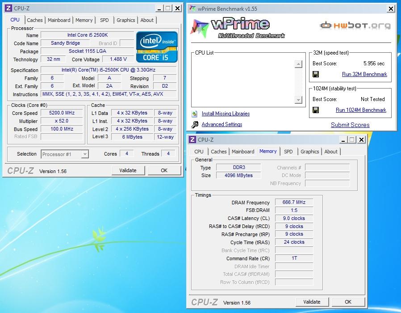
Task: Click the Level 3 cache value 6 MBytes
Action: [x=132, y=137]
